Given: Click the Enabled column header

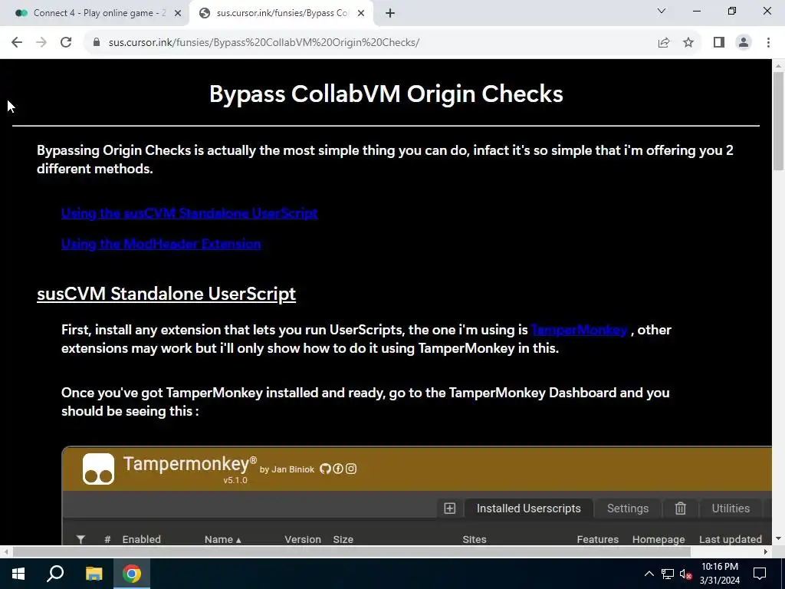Looking at the screenshot, I should click(x=142, y=539).
